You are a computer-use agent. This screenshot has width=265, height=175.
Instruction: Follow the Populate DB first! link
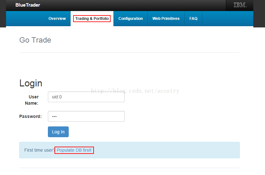tap(74, 150)
